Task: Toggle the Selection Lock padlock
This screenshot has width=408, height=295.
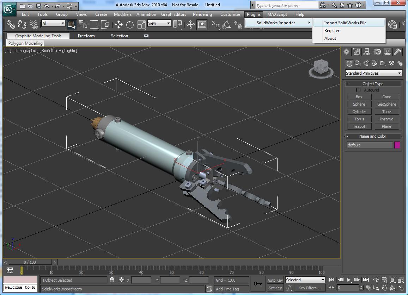Action: 112,280
